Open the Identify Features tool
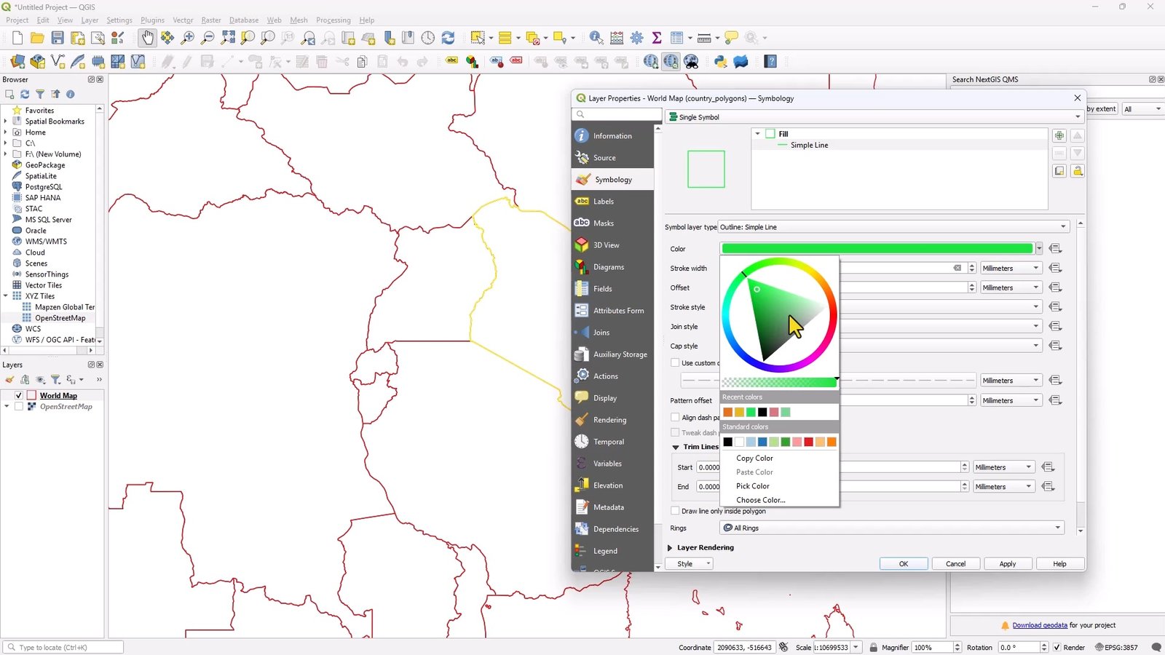The width and height of the screenshot is (1165, 655). [x=596, y=37]
